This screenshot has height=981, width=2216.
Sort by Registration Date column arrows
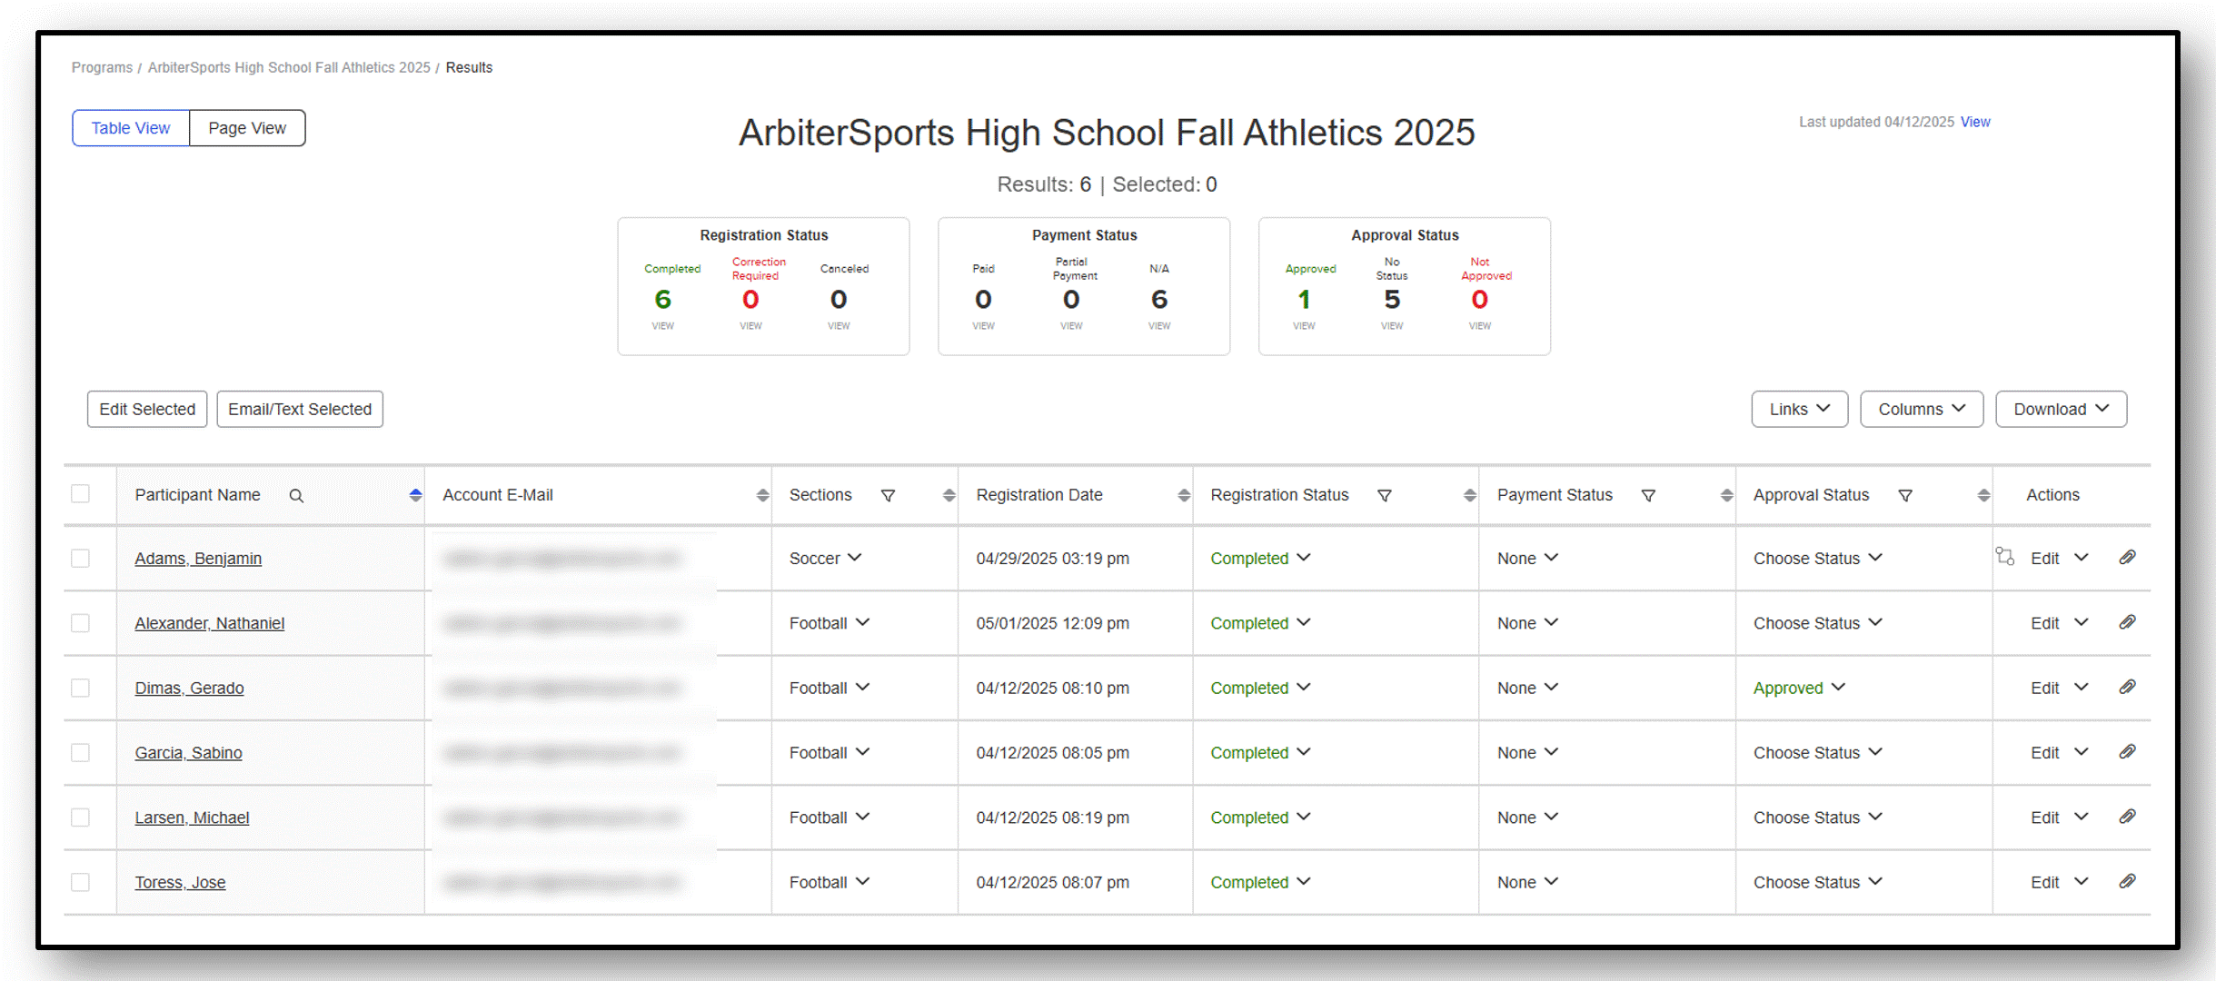1183,495
